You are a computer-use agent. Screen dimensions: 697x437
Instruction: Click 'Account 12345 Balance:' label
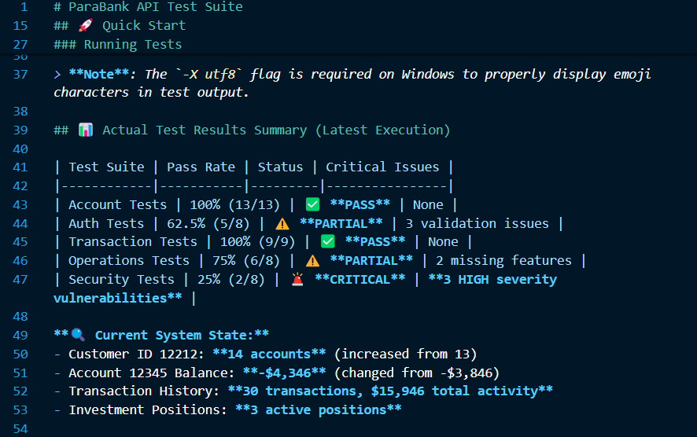pos(152,373)
